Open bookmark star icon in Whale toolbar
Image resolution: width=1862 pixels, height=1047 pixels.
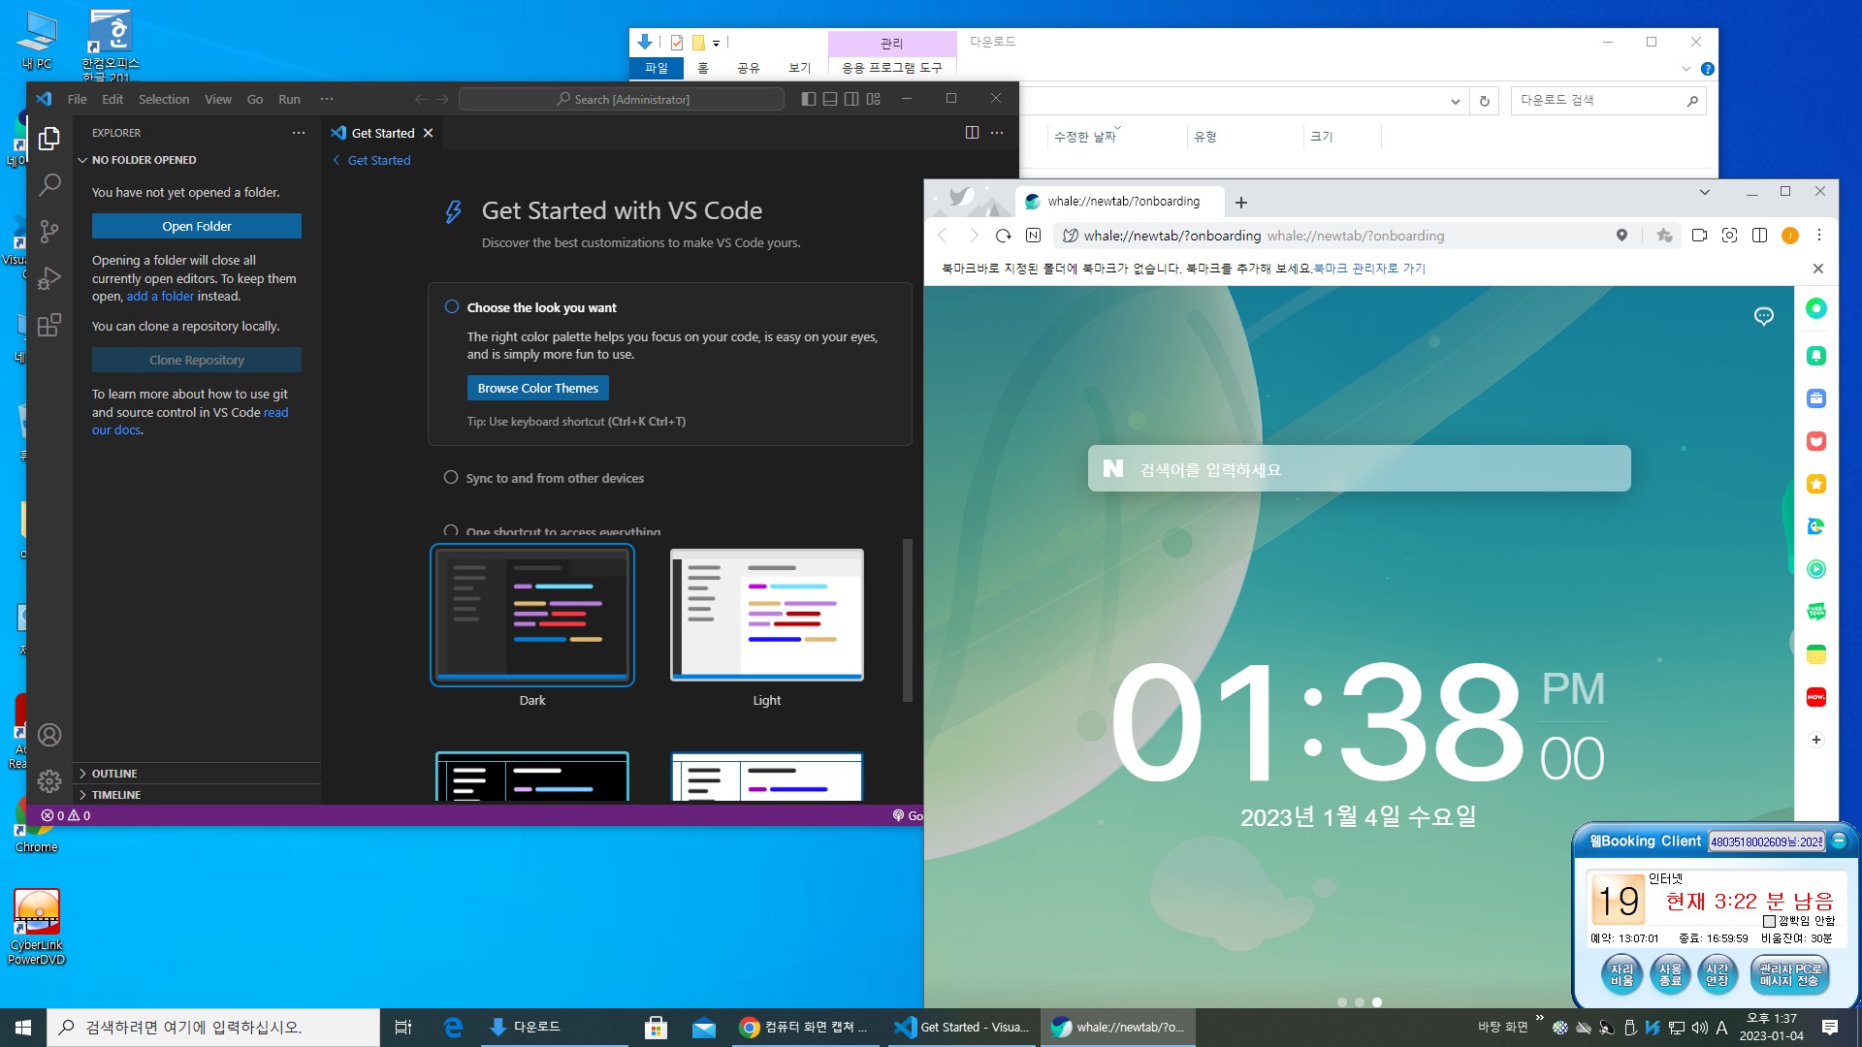[1665, 236]
